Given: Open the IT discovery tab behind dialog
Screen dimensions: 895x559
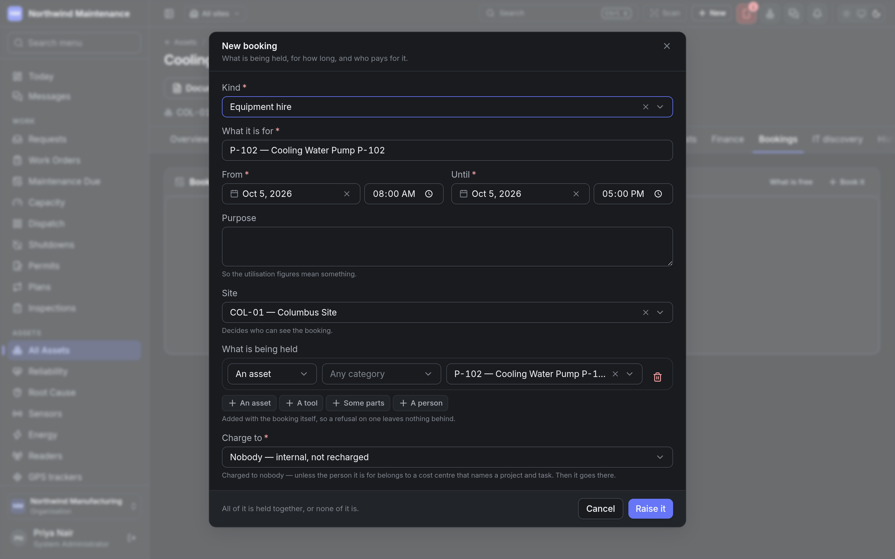Looking at the screenshot, I should (837, 139).
